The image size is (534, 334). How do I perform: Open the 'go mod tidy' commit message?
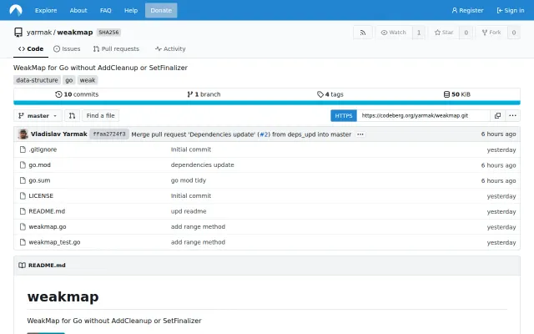[x=189, y=180]
